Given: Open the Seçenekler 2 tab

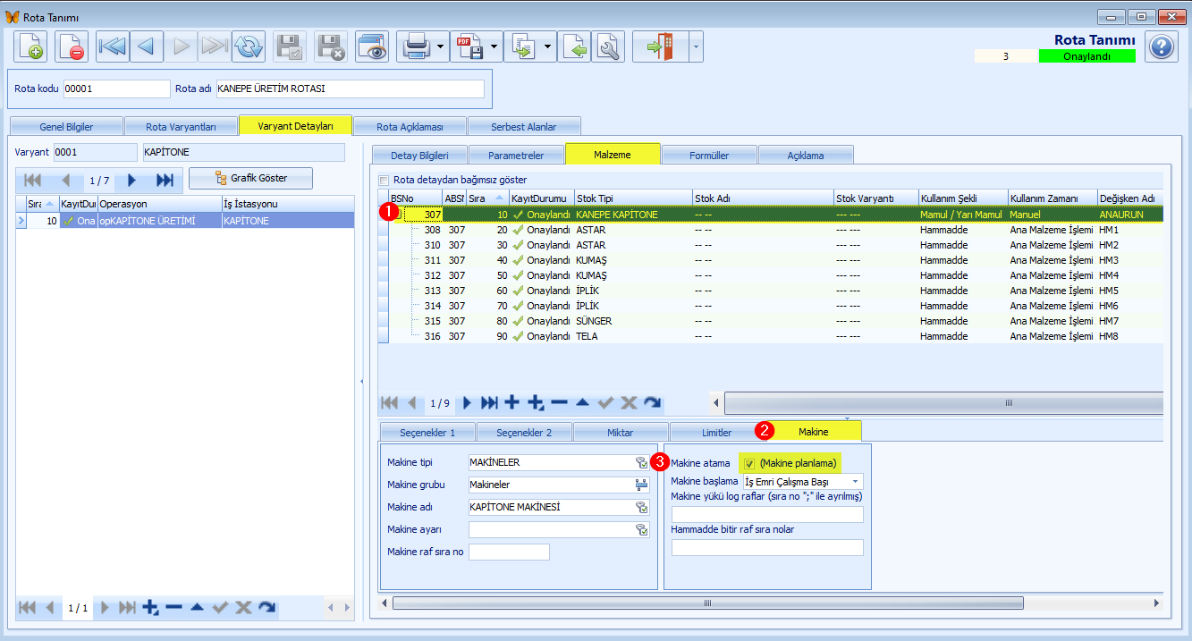Looking at the screenshot, I should tap(524, 432).
